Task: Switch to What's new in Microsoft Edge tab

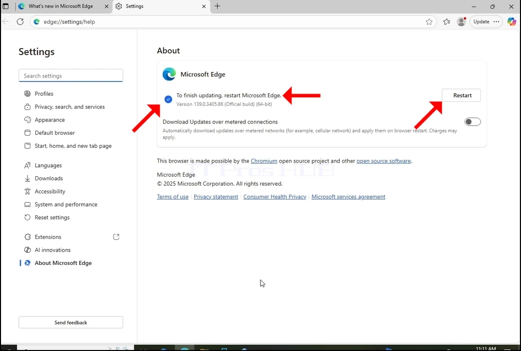Action: 60,6
